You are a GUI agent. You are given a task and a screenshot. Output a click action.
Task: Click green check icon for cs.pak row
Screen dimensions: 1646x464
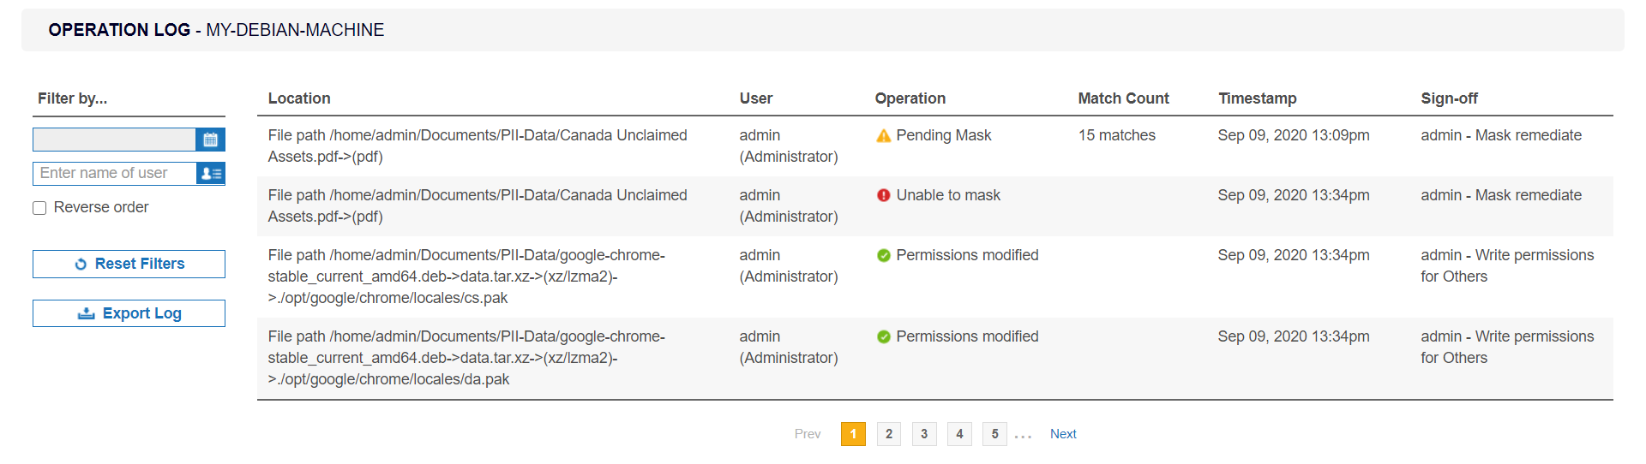click(x=883, y=256)
